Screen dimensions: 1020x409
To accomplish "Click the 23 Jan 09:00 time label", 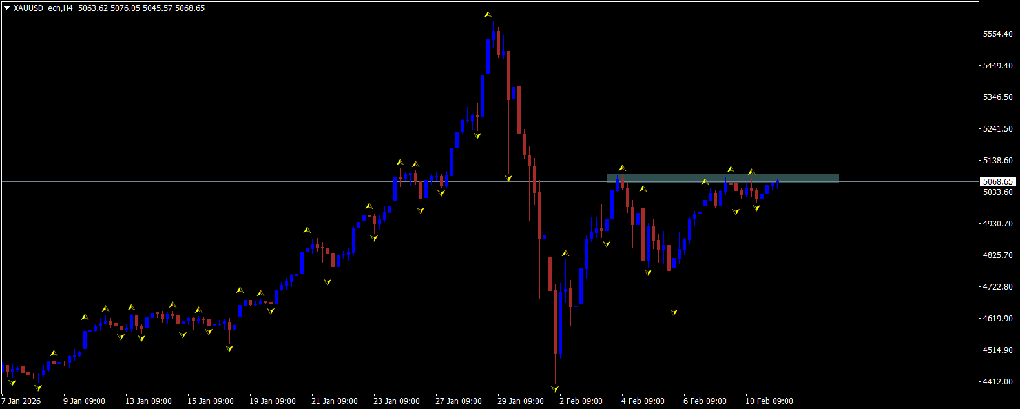I will pyautogui.click(x=396, y=401).
